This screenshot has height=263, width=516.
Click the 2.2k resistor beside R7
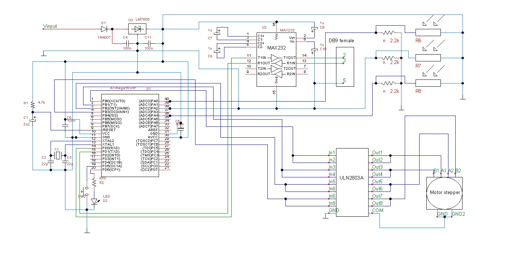pyautogui.click(x=389, y=57)
